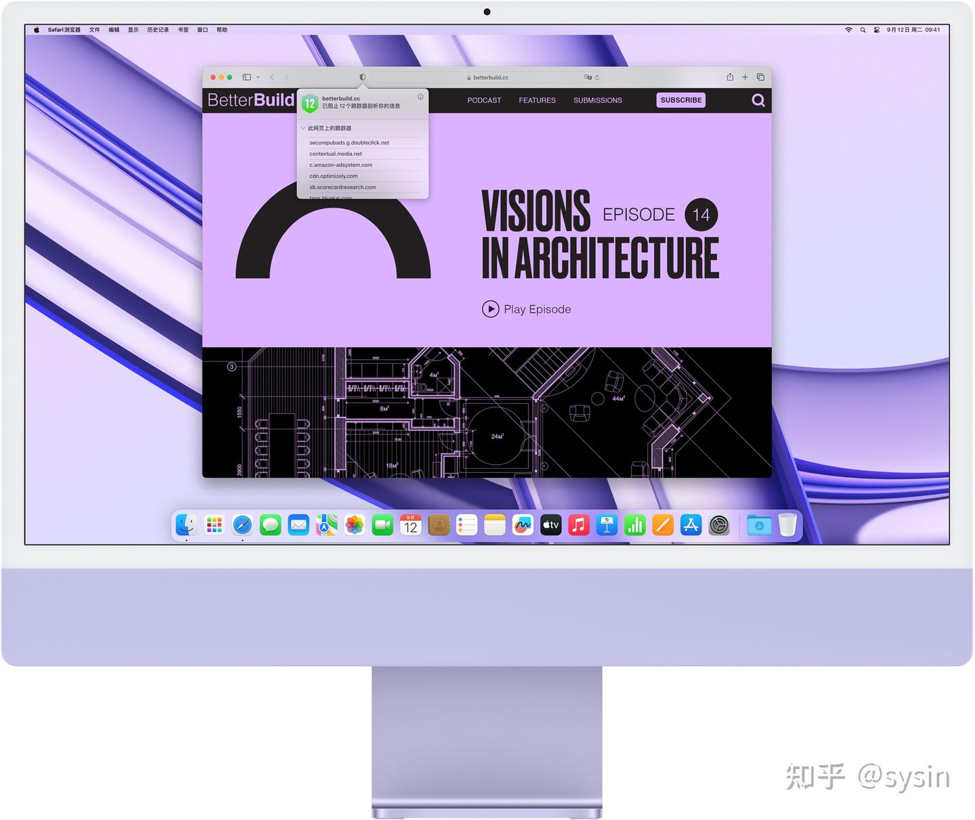Start Keynote from the Dock
This screenshot has height=820, width=975.
coord(607,525)
